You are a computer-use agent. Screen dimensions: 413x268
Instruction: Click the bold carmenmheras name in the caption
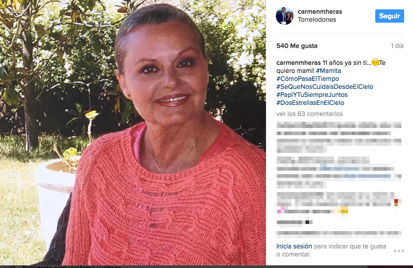tap(298, 63)
